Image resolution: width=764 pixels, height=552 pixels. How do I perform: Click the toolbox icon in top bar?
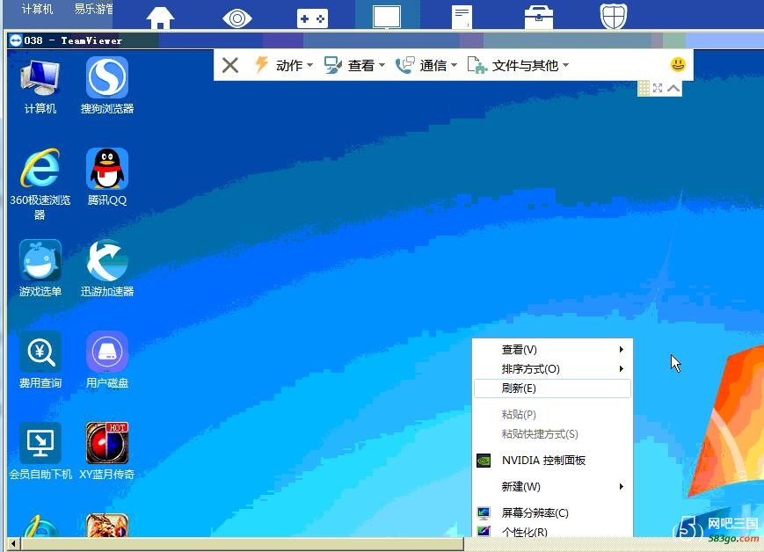point(538,18)
